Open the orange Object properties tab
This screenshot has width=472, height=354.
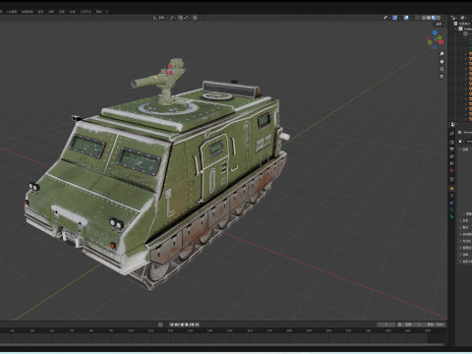[452, 189]
